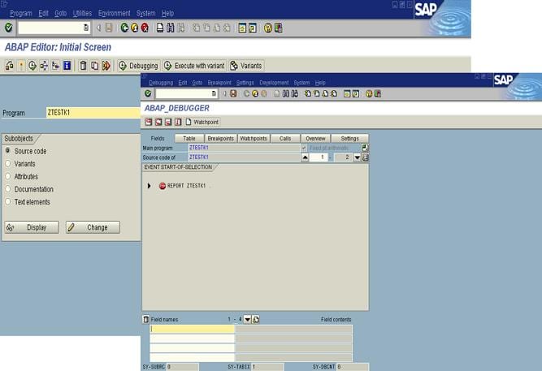
Task: Click the Execute with variant button
Action: pos(194,66)
